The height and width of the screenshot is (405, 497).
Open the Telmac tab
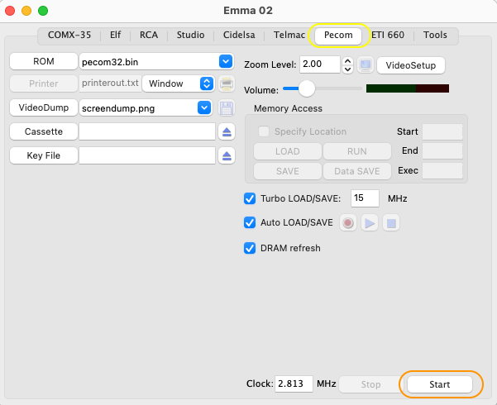pyautogui.click(x=289, y=35)
